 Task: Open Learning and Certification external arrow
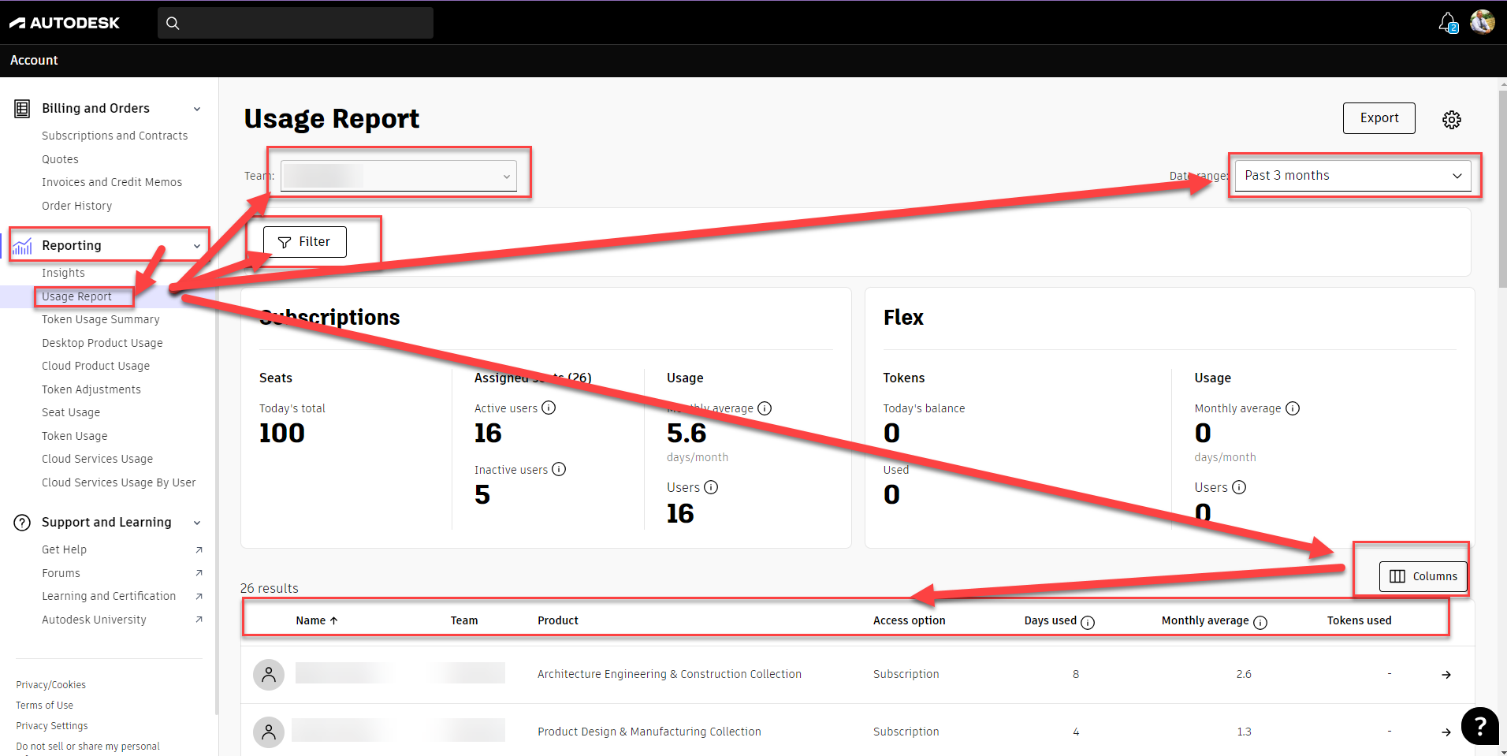[x=199, y=597]
